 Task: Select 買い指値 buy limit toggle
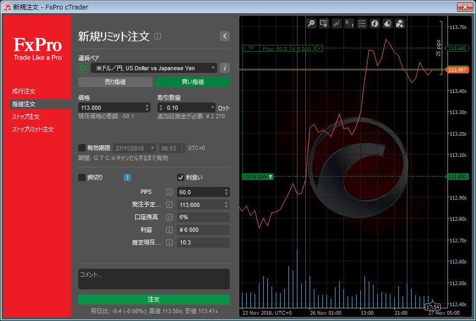[x=192, y=82]
